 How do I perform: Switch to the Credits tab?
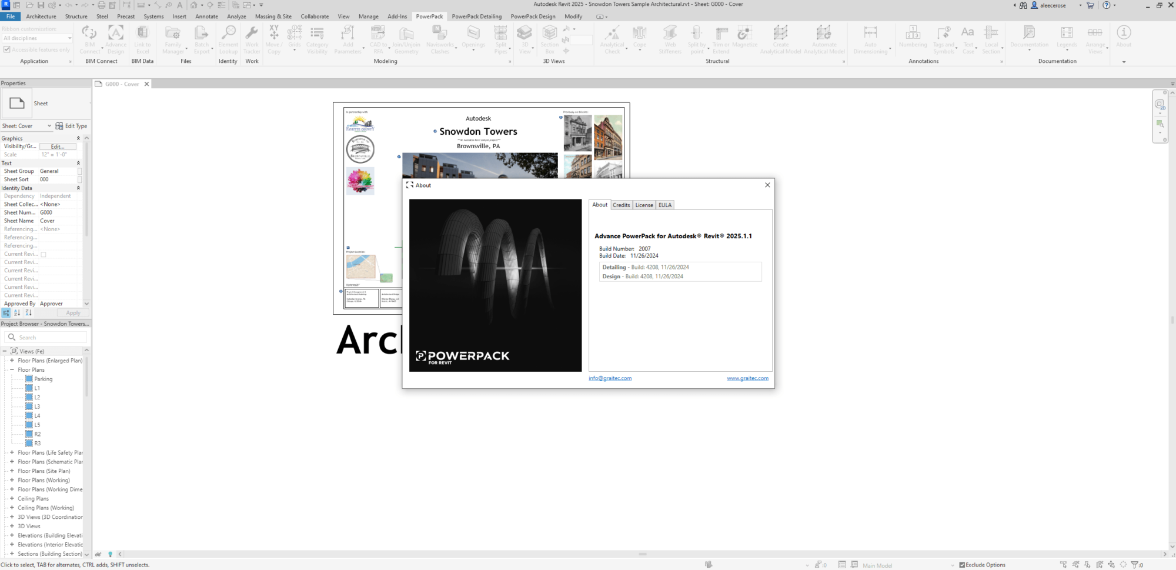point(621,205)
